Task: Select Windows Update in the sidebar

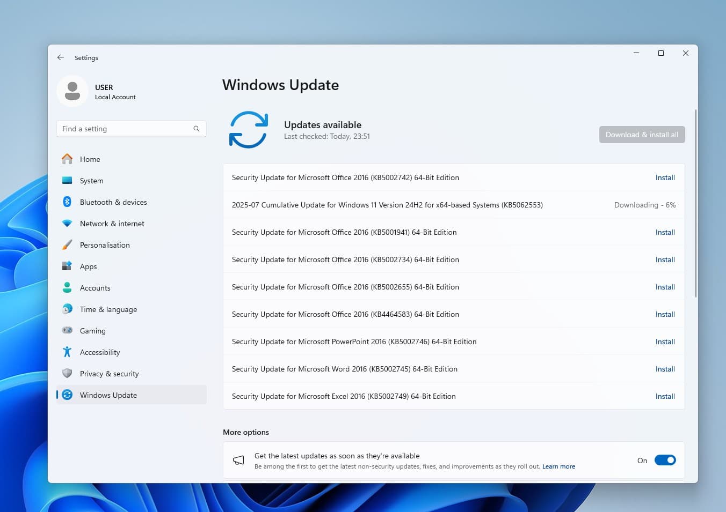Action: [132, 395]
